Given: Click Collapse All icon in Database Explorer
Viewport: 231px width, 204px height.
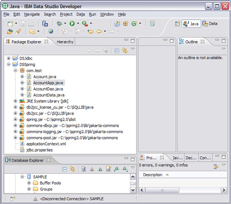Looking at the screenshot, I should coord(65,169).
